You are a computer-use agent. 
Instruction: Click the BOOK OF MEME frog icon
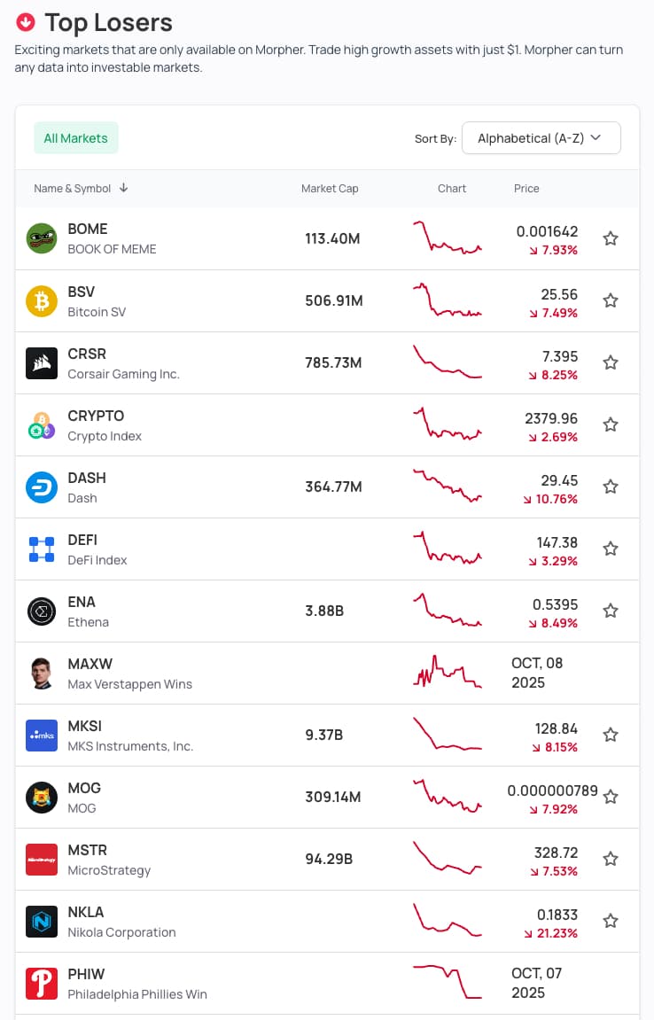pyautogui.click(x=42, y=238)
